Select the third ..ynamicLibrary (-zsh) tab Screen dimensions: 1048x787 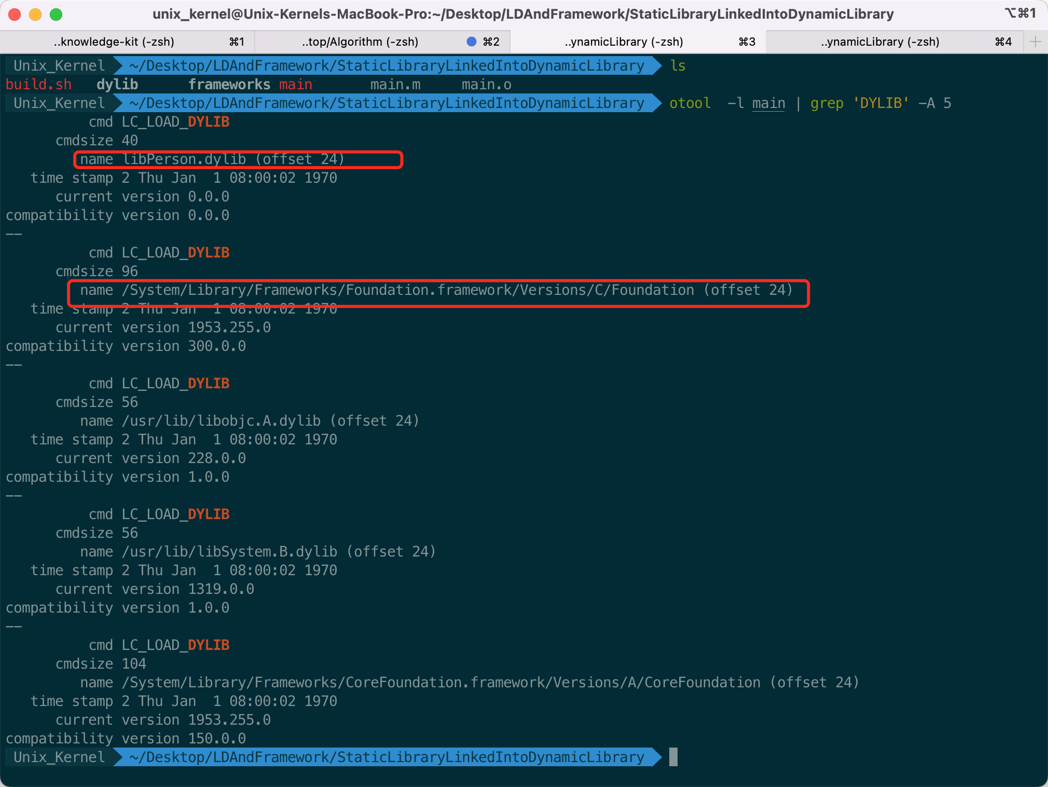(638, 42)
